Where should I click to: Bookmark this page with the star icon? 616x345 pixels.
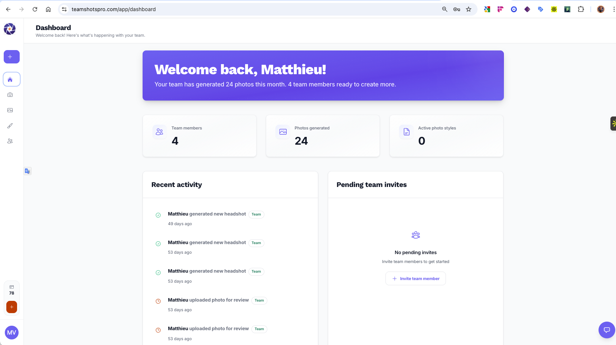pos(469,9)
